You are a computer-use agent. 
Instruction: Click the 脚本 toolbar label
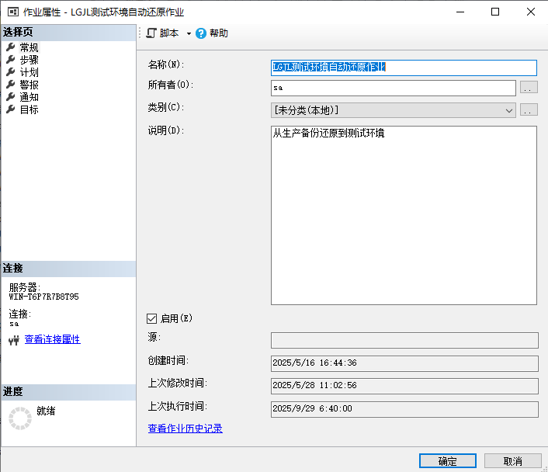(x=169, y=33)
